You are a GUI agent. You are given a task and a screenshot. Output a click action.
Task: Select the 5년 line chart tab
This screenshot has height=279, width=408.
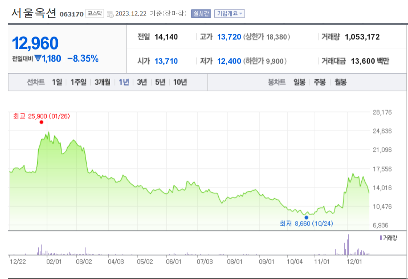160,82
